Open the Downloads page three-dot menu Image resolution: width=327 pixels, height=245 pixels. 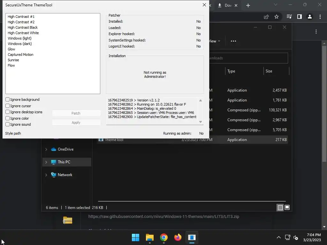tap(316, 32)
